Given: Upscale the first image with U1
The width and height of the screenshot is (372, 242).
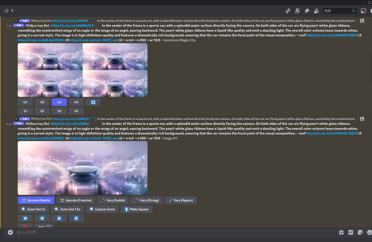Looking at the screenshot, I should 25,102.
